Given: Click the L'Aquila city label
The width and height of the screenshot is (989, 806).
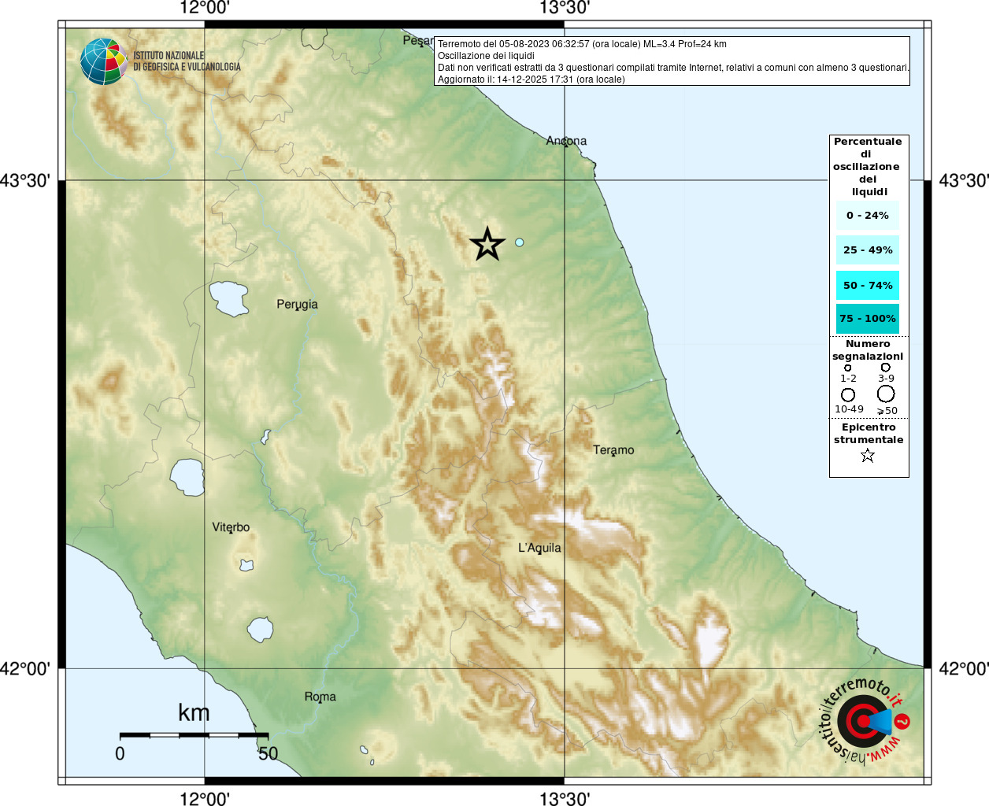Looking at the screenshot, I should click(539, 548).
